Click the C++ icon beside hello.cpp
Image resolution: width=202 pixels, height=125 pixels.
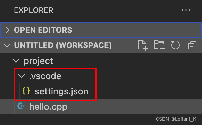click(21, 106)
